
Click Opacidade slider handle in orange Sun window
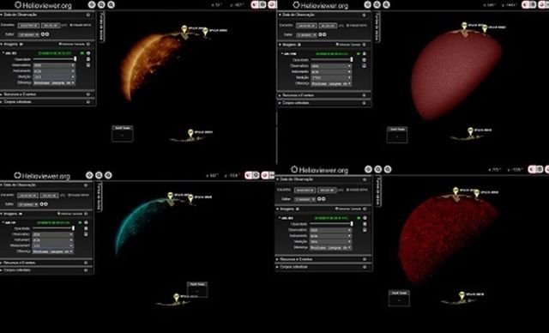pyautogui.click(x=75, y=59)
